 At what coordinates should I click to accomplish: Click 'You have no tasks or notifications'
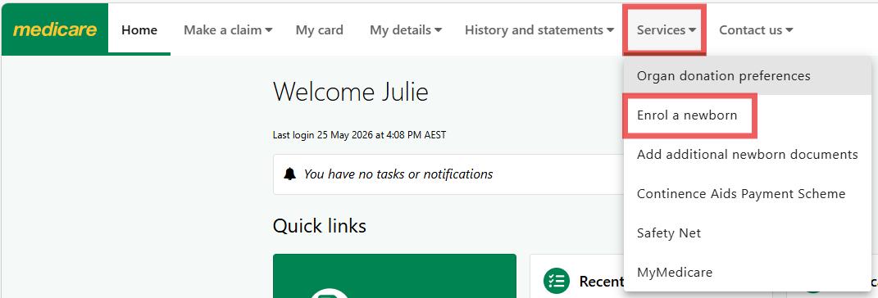[398, 174]
